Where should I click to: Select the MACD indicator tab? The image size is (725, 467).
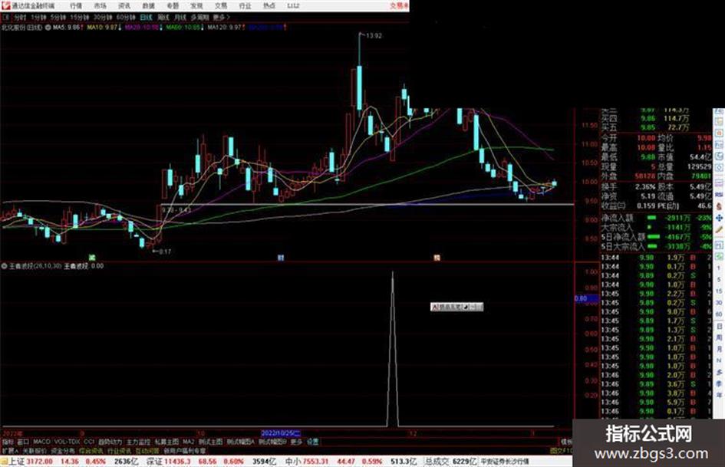[x=41, y=442]
